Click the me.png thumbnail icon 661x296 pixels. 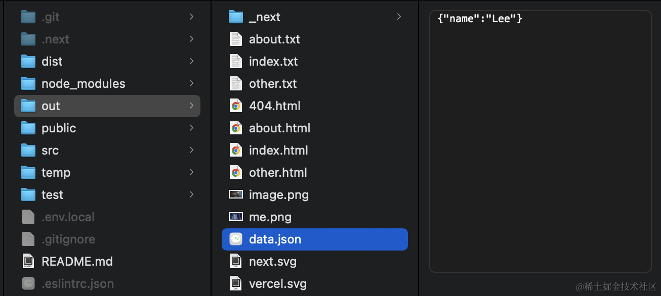pos(236,217)
